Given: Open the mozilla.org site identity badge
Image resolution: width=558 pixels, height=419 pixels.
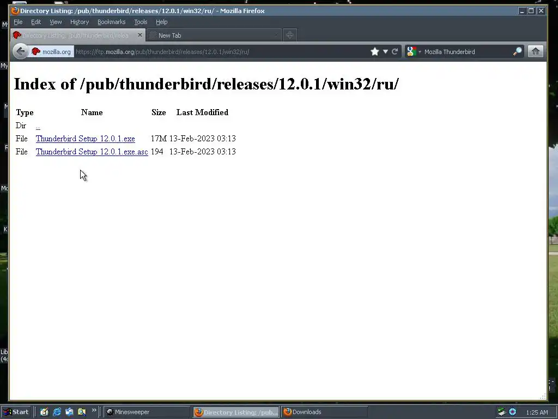Looking at the screenshot, I should point(51,52).
